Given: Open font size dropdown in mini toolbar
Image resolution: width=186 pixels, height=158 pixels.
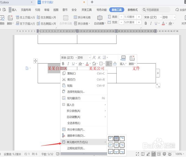Looking at the screenshot, I should point(90,58).
